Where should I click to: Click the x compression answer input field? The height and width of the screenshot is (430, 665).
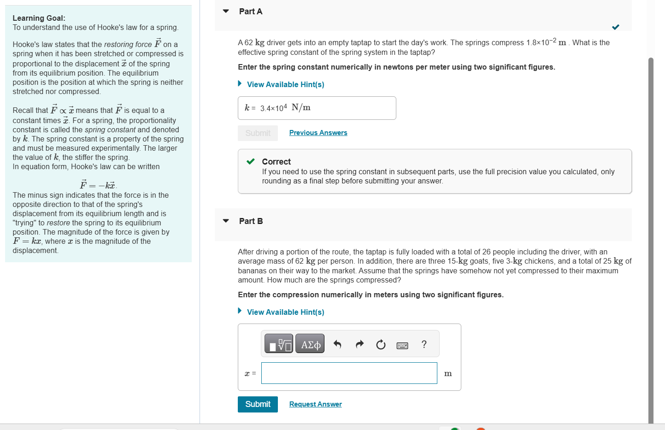tap(349, 373)
